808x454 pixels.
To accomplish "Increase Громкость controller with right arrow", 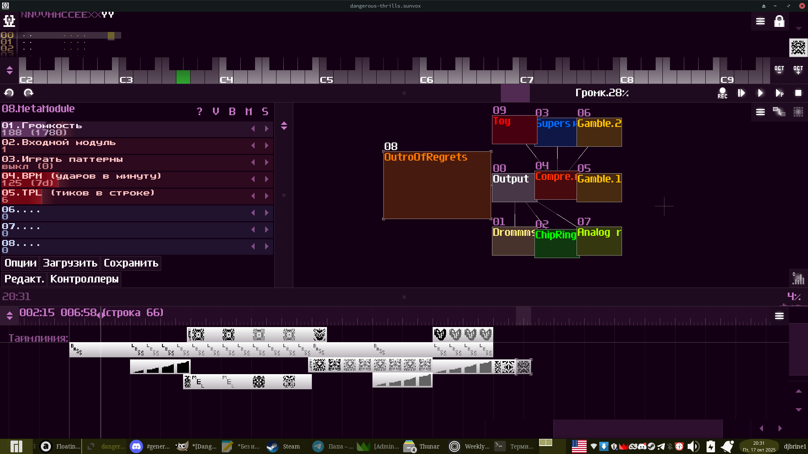I will click(x=266, y=129).
